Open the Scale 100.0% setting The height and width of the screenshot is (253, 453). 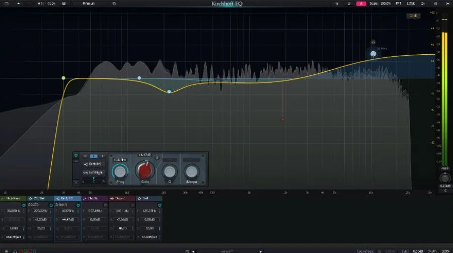click(x=380, y=4)
